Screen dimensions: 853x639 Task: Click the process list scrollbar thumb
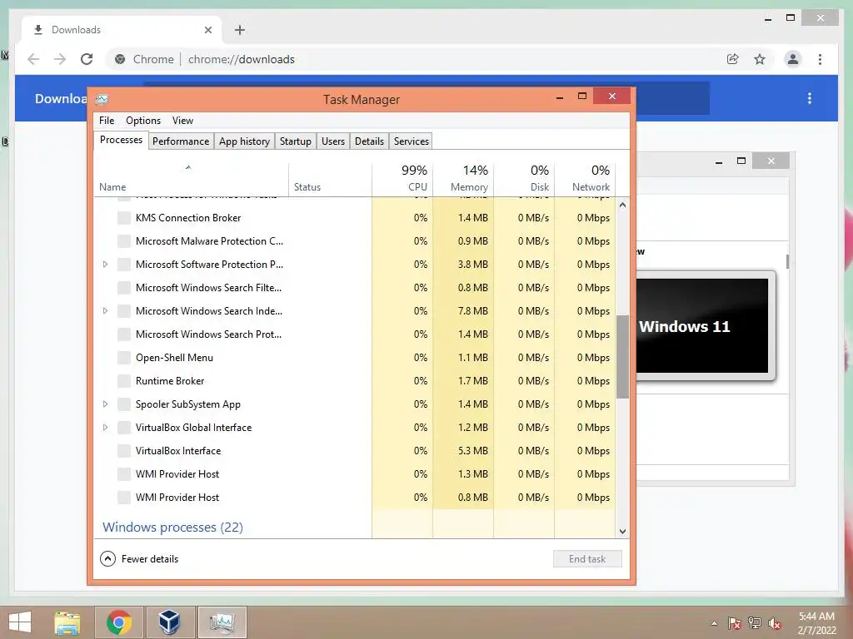(622, 356)
